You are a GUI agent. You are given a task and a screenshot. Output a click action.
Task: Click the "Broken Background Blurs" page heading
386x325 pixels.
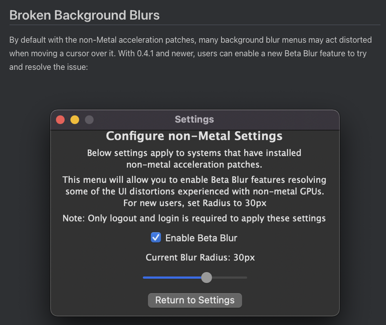pyautogui.click(x=84, y=15)
